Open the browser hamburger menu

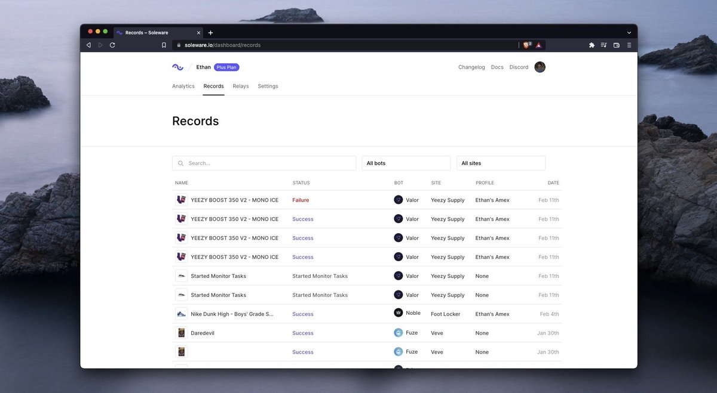tap(629, 45)
